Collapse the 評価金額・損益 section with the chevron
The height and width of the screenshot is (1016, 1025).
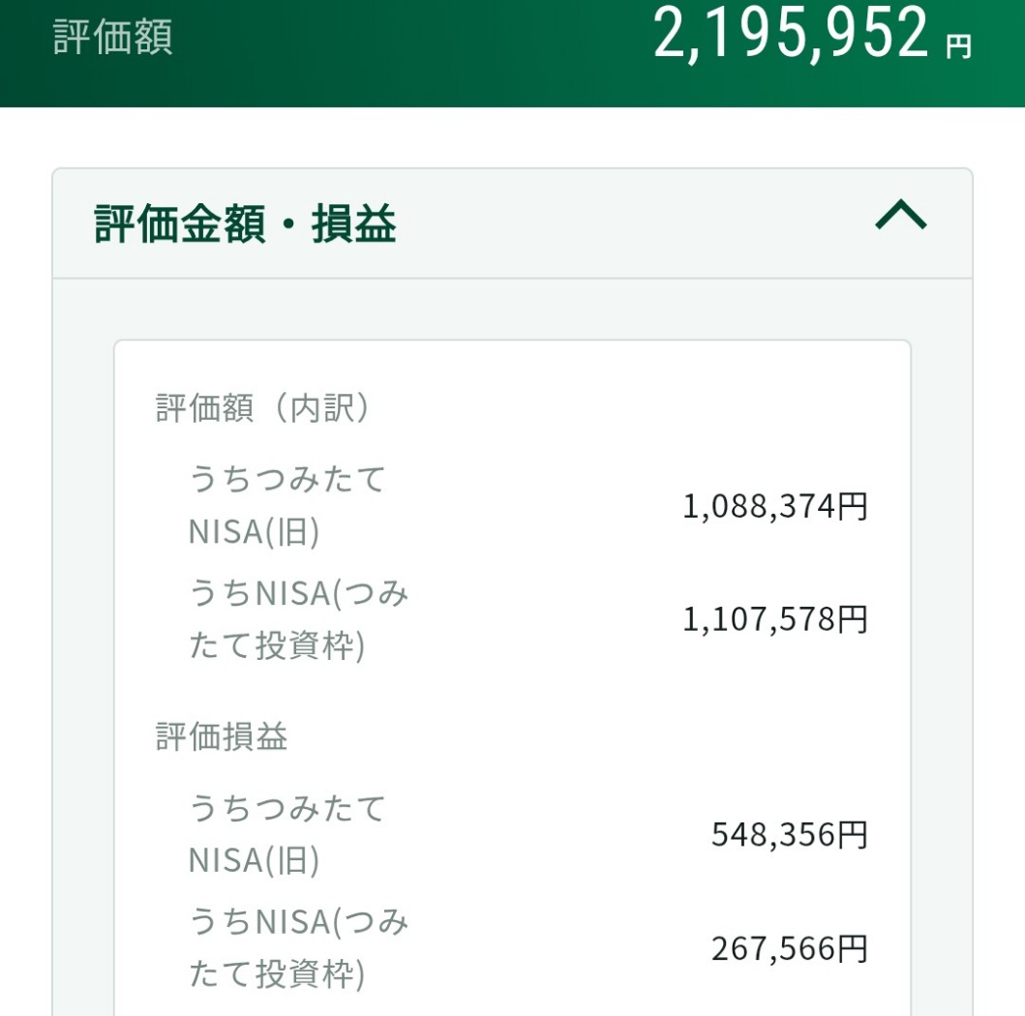coord(900,216)
